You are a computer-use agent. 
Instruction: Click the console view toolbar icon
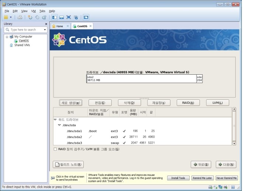click(86, 17)
